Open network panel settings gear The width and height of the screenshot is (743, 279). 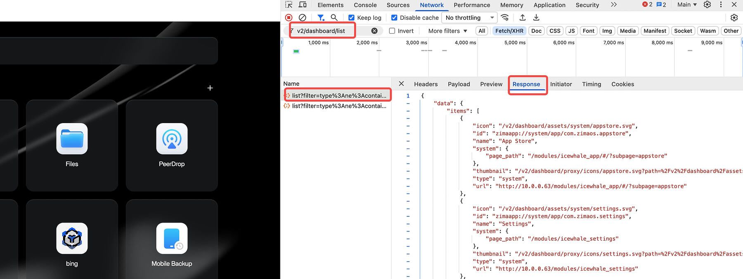pos(734,18)
